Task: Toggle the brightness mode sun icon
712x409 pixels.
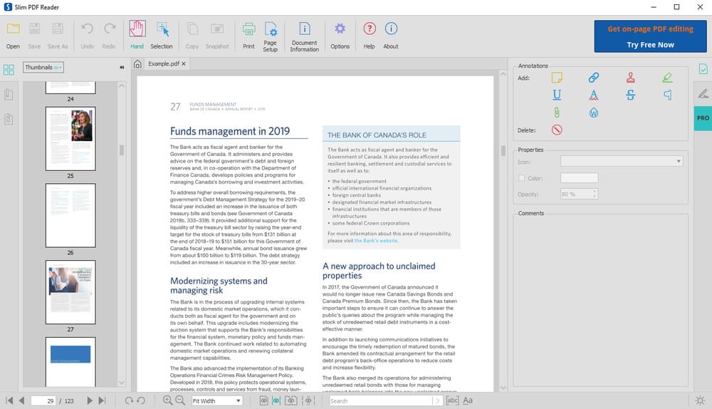Action: pyautogui.click(x=700, y=400)
